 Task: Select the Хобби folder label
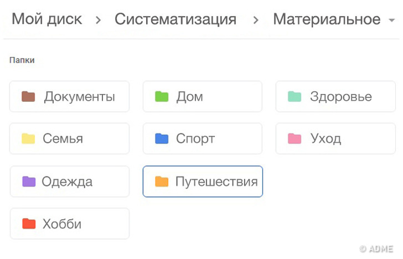tap(62, 224)
